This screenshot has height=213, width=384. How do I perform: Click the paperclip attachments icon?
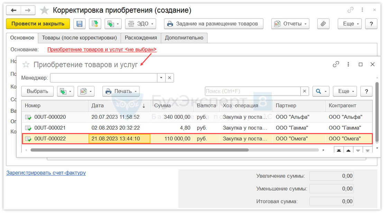click(323, 24)
